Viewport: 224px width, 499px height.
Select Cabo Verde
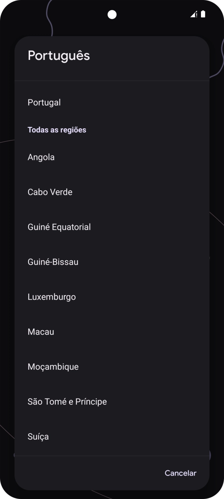(50, 192)
